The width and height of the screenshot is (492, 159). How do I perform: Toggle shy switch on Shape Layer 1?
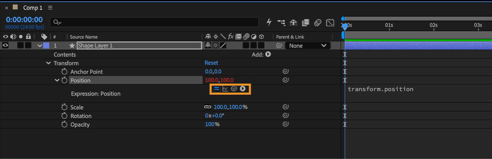[x=208, y=45]
